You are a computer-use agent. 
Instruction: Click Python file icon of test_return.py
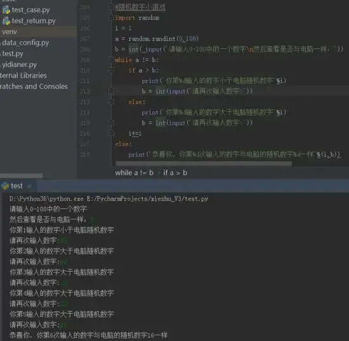6,21
